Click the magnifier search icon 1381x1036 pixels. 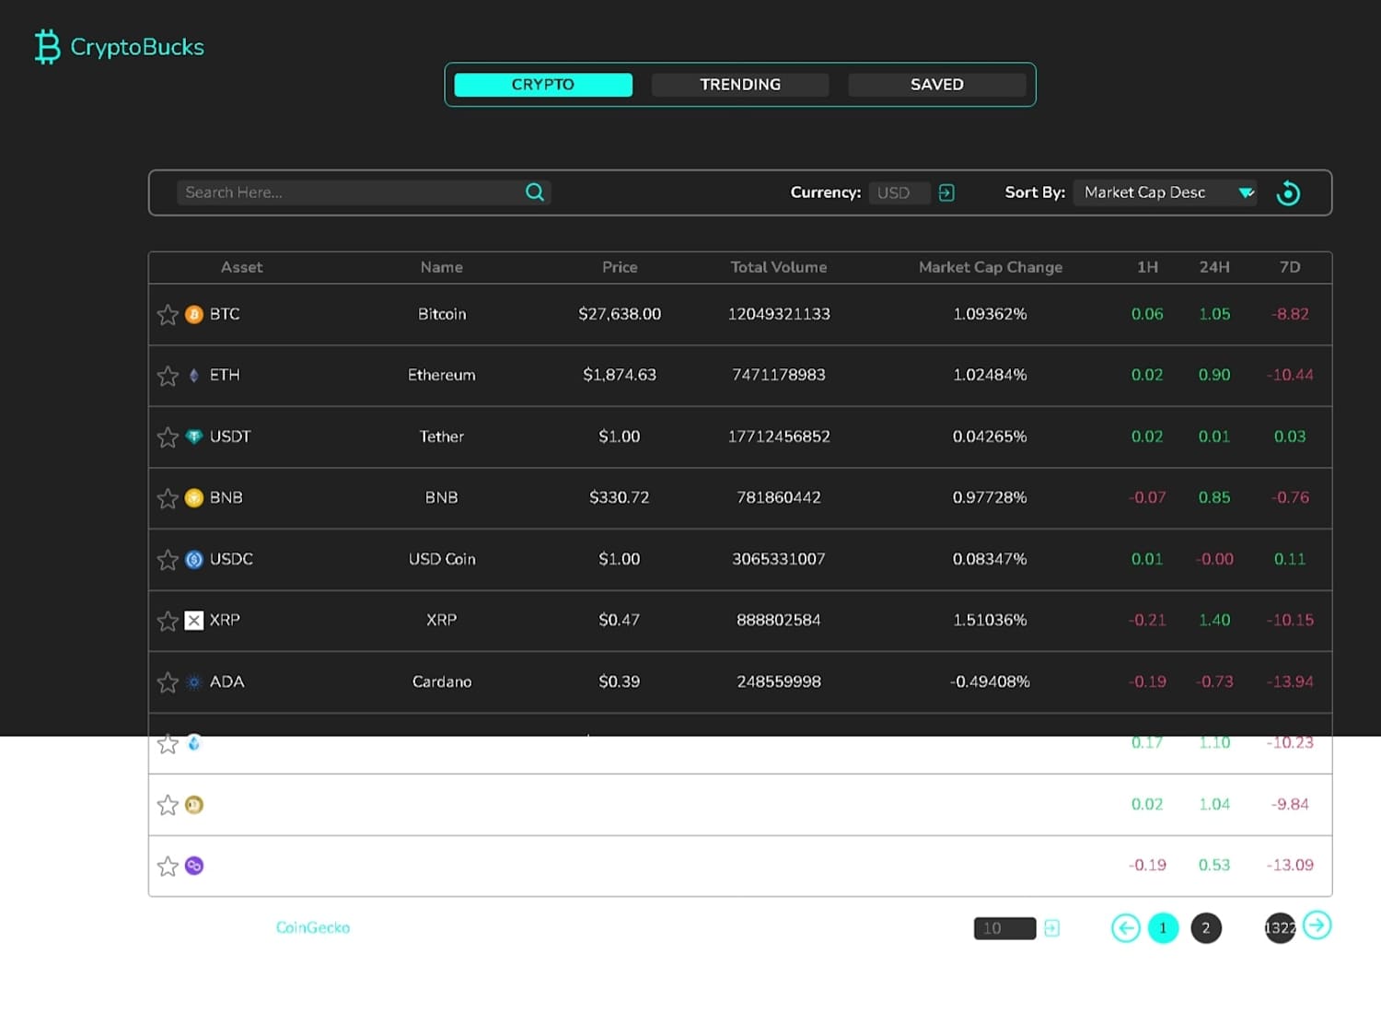pyautogui.click(x=535, y=192)
